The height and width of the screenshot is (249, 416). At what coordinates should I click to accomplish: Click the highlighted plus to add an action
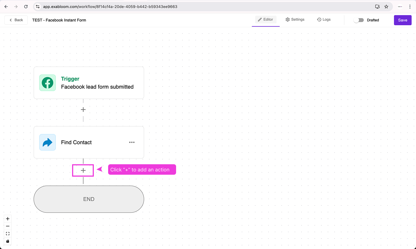coord(83,170)
